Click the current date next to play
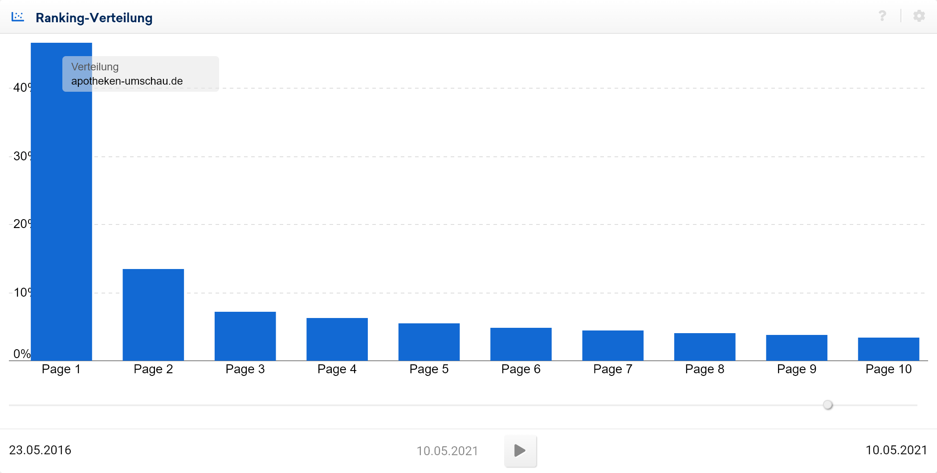This screenshot has height=473, width=937. tap(447, 451)
